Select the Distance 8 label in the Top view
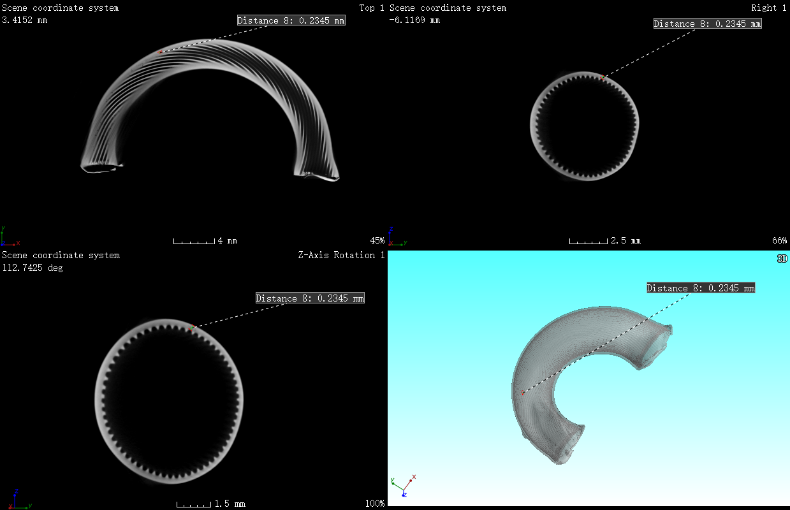Viewport: 790px width, 510px height. pos(291,20)
